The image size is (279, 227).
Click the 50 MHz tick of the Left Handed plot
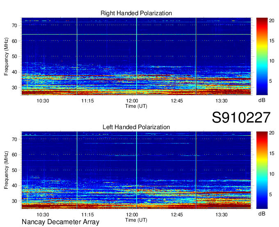[14, 170]
